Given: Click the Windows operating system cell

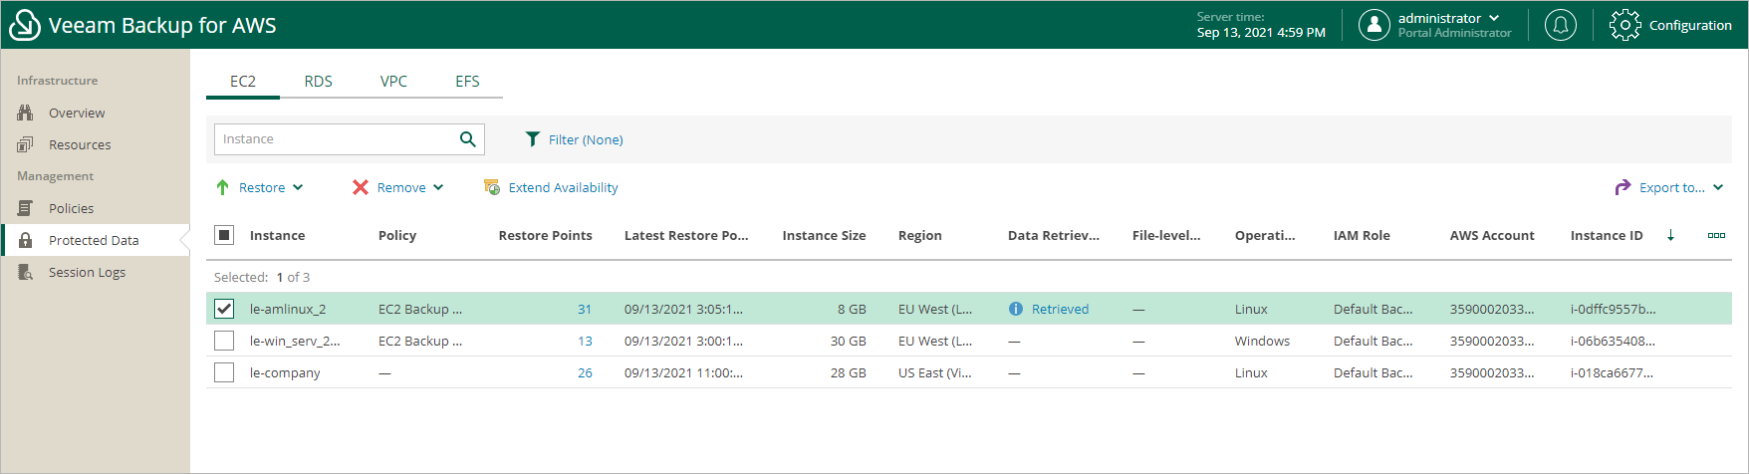Looking at the screenshot, I should [x=1262, y=341].
